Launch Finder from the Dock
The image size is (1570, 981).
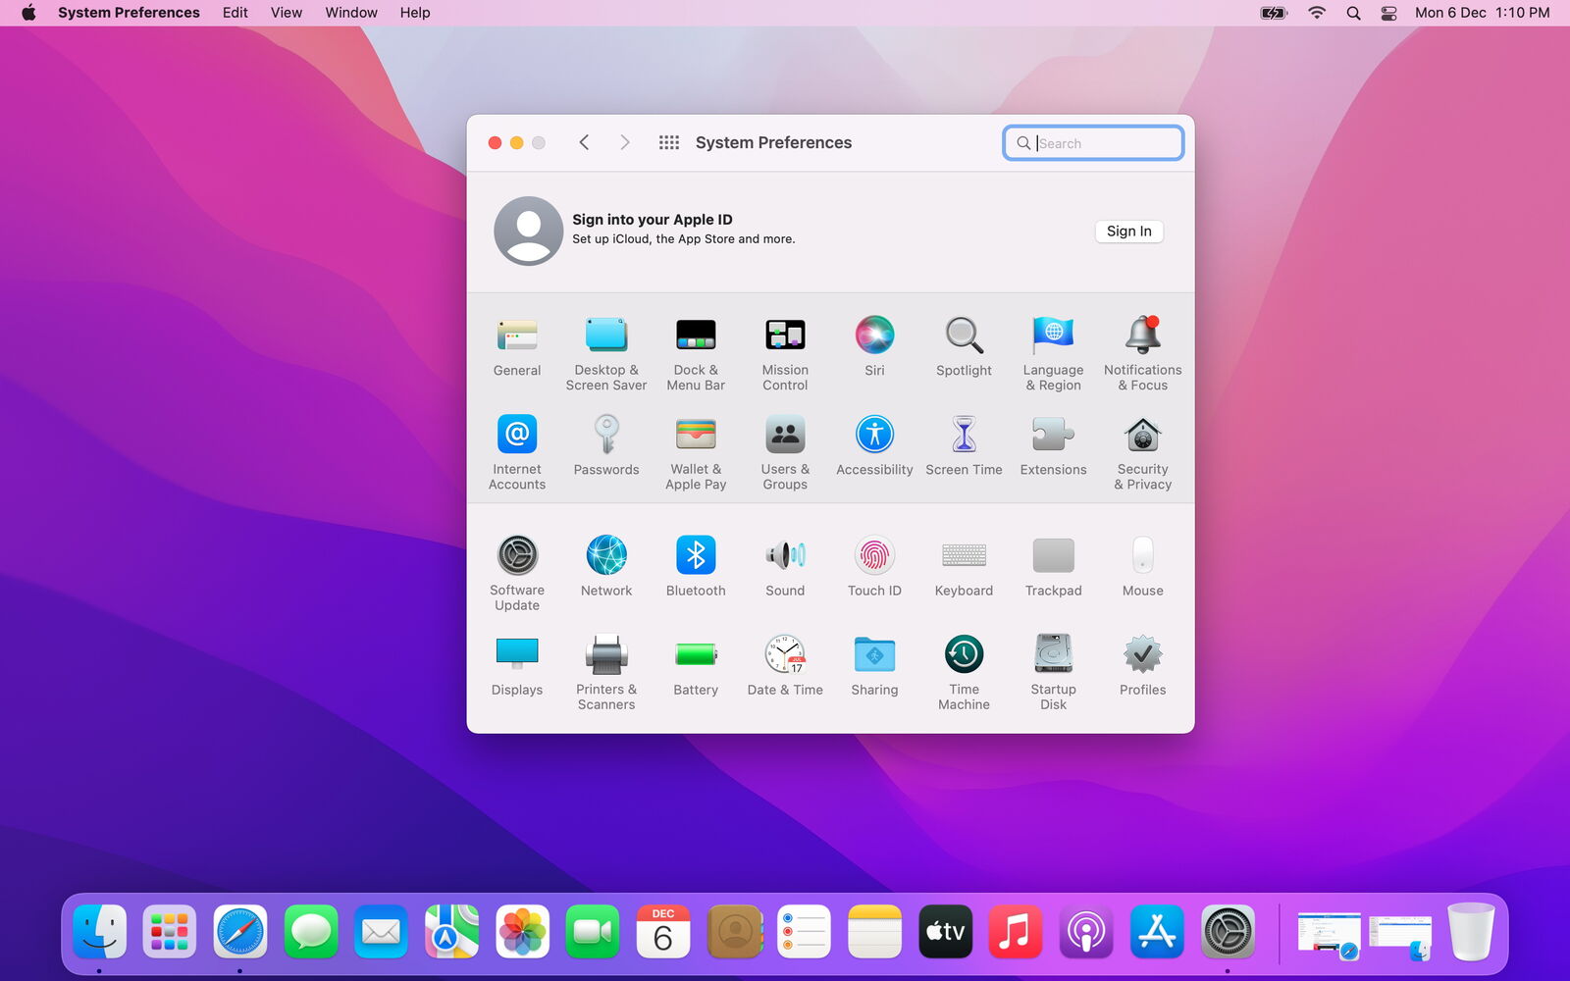(99, 931)
